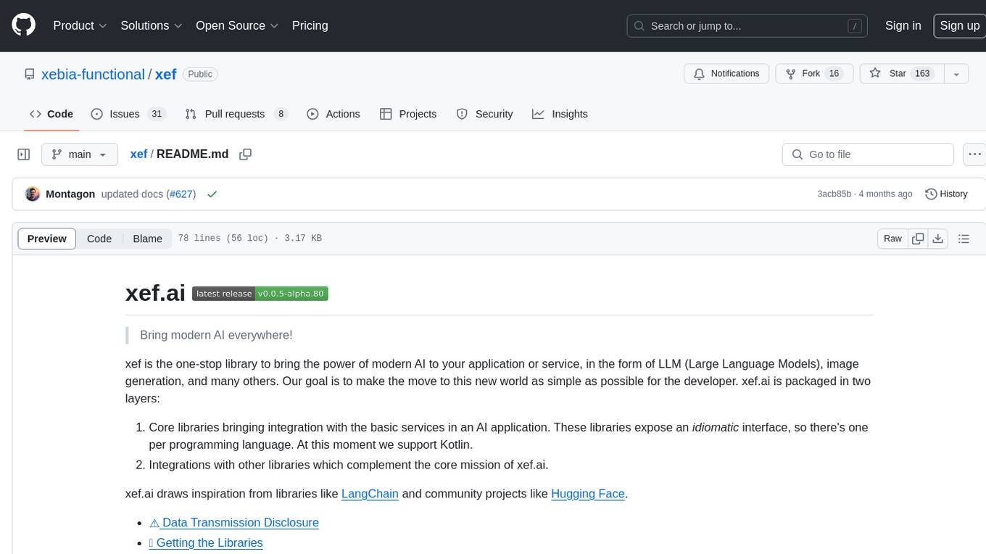Open more file actions ellipsis menu
The width and height of the screenshot is (986, 554).
coord(974,154)
